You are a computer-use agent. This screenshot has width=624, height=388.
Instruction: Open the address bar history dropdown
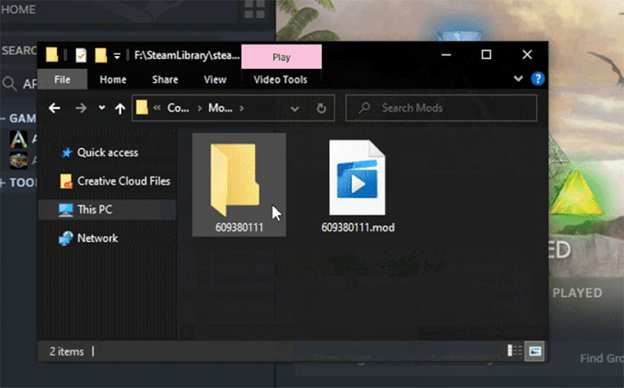(297, 109)
